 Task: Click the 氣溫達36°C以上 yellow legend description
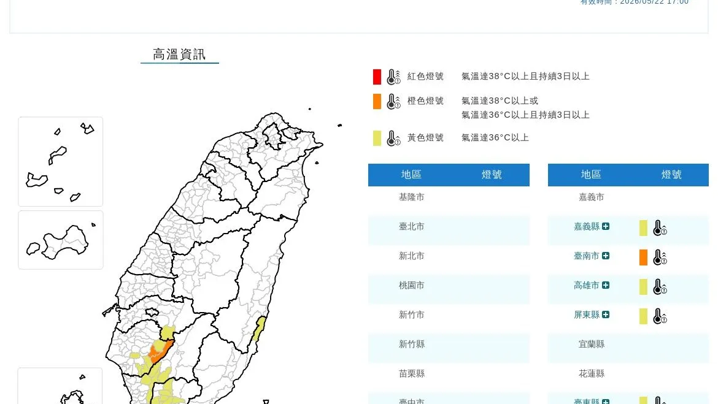[495, 138]
